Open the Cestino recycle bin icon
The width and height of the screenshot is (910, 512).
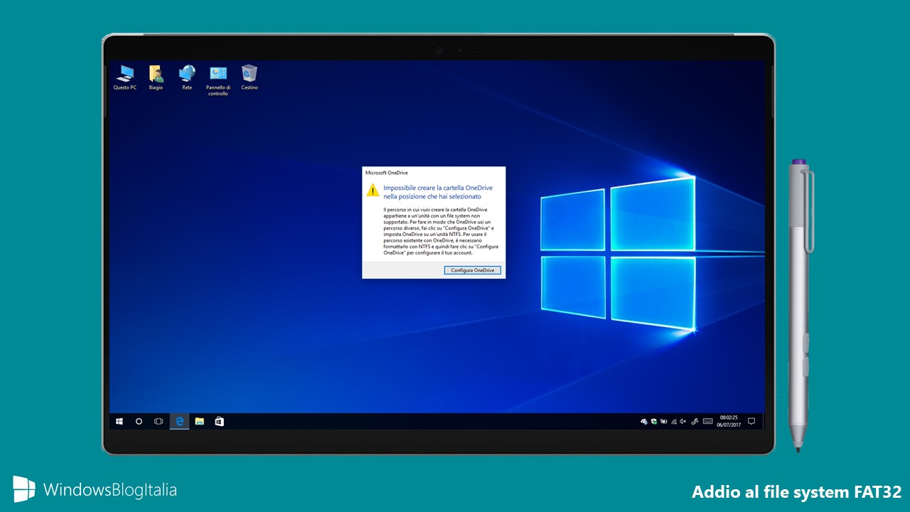click(250, 78)
